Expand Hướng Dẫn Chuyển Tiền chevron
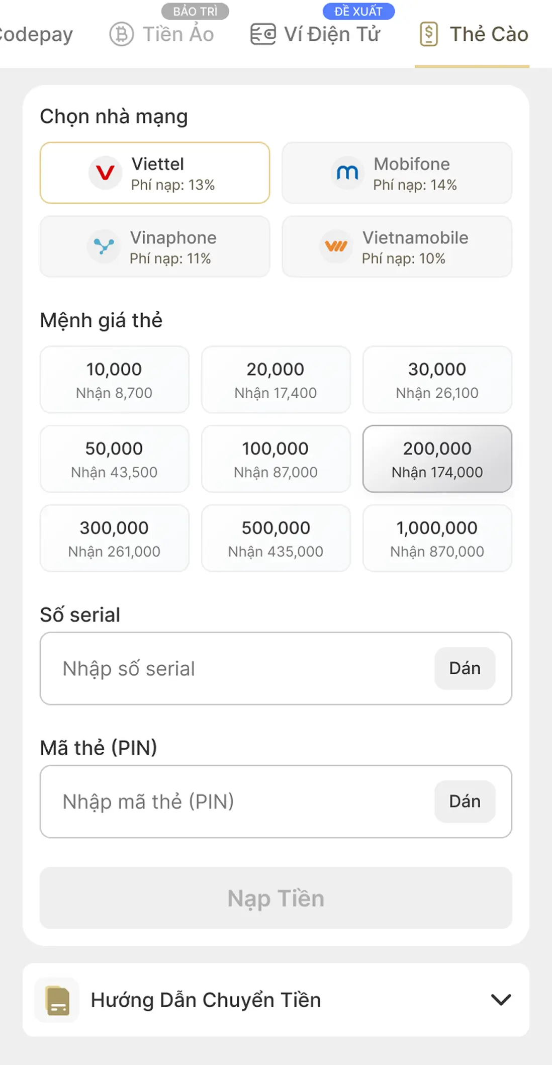Screen dimensions: 552x1065 [501, 1000]
